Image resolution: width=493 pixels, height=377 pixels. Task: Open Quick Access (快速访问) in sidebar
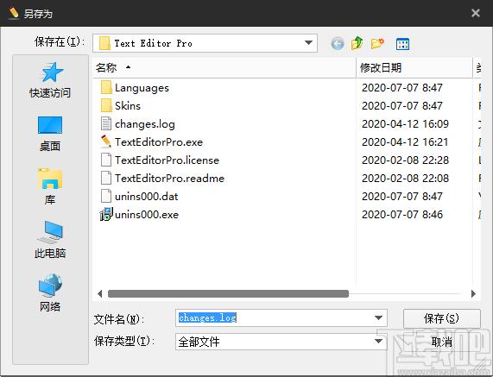tap(50, 80)
